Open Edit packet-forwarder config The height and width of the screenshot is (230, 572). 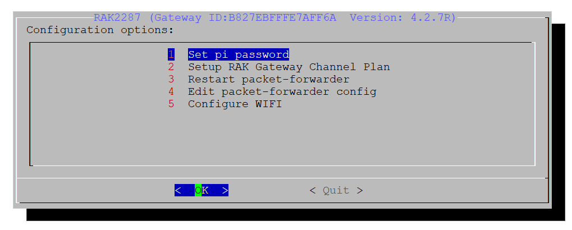pyautogui.click(x=282, y=91)
